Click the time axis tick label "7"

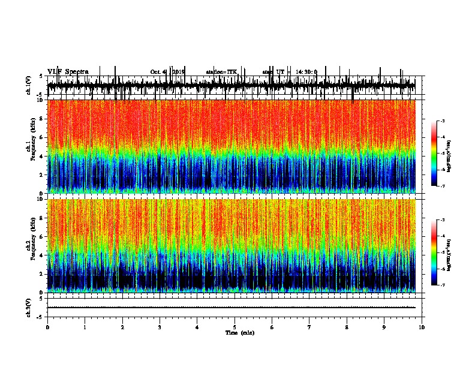coord(309,327)
